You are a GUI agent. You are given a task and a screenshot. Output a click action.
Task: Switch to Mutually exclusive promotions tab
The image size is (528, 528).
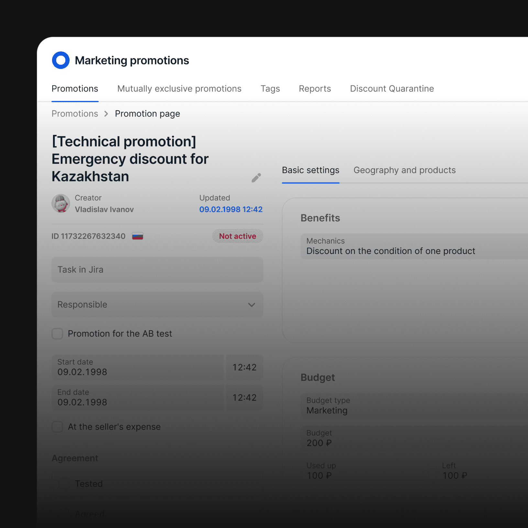[179, 89]
